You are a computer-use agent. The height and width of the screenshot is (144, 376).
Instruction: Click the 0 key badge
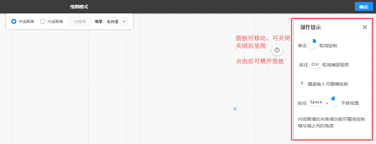pyautogui.click(x=302, y=83)
